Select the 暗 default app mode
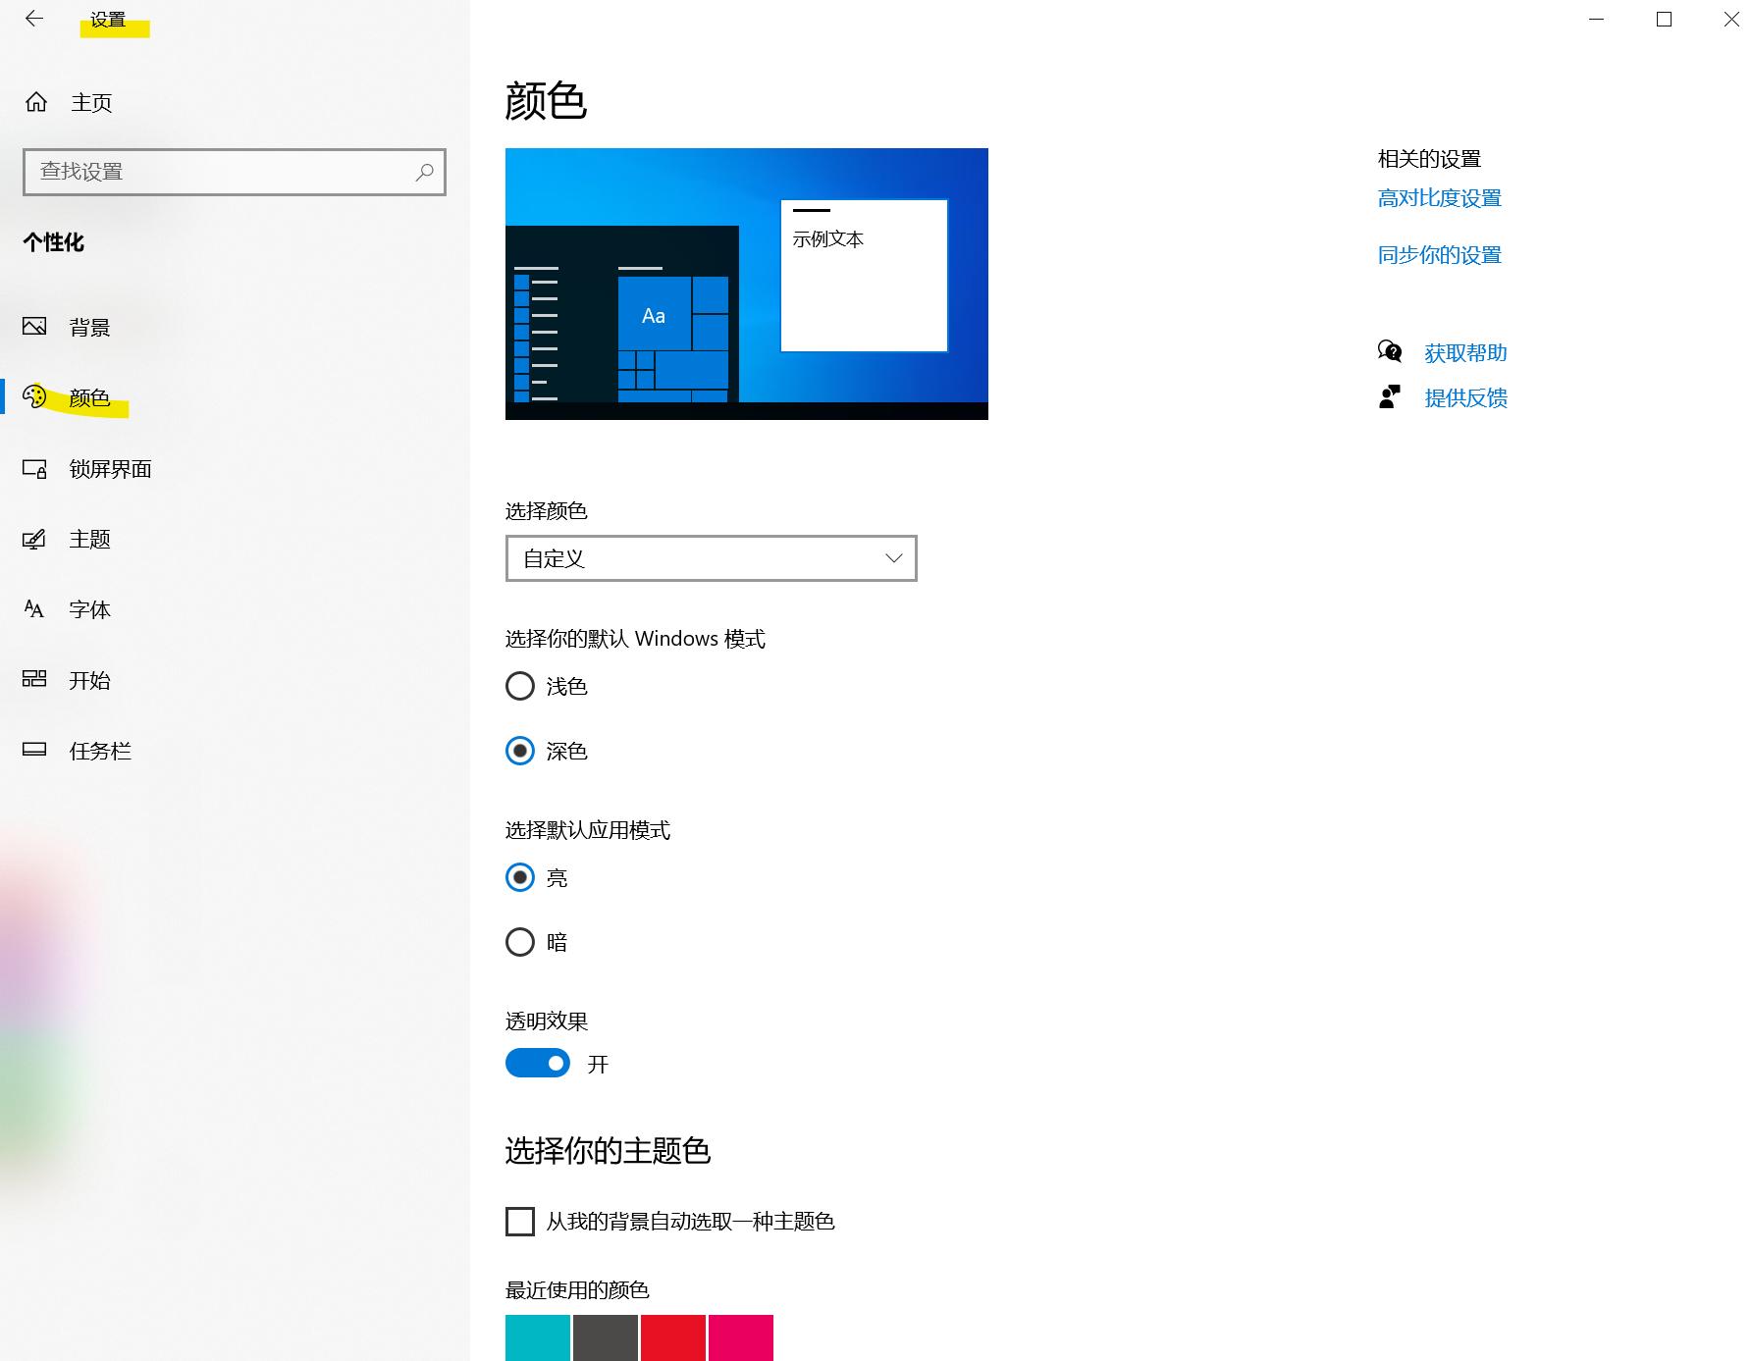Screen dimensions: 1752x1361 click(x=520, y=941)
